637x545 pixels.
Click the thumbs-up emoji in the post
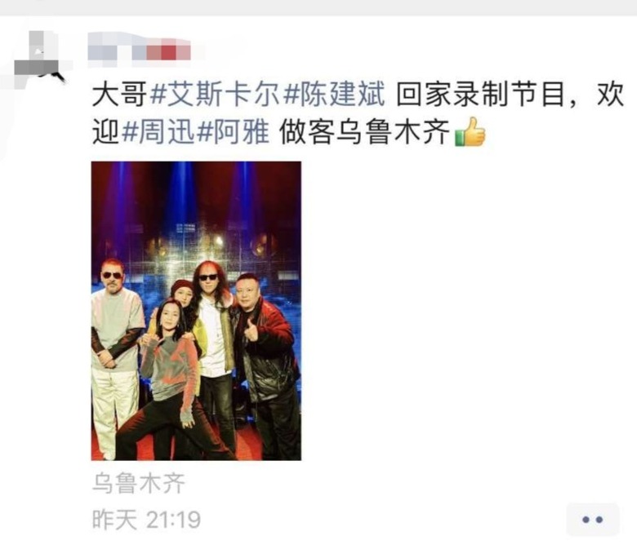(470, 132)
